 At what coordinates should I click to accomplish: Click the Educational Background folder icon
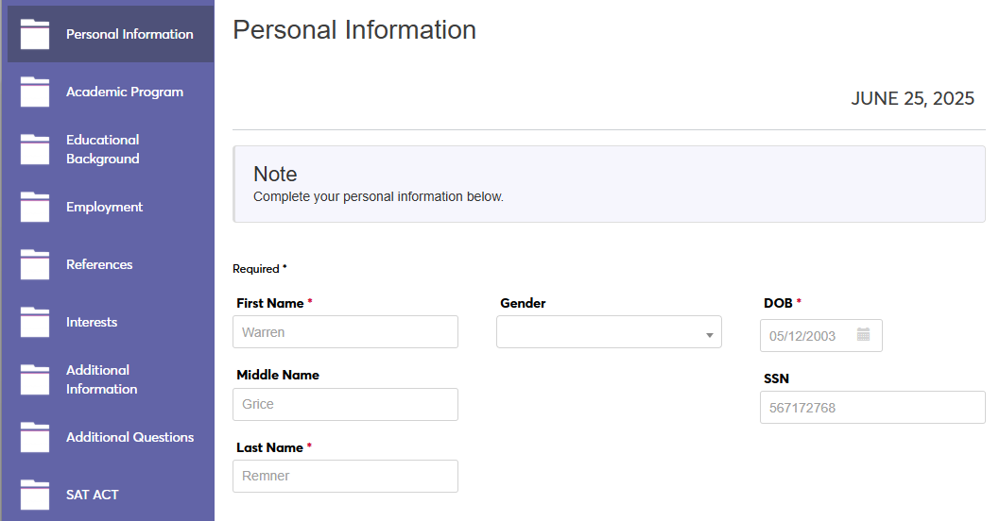pyautogui.click(x=35, y=149)
